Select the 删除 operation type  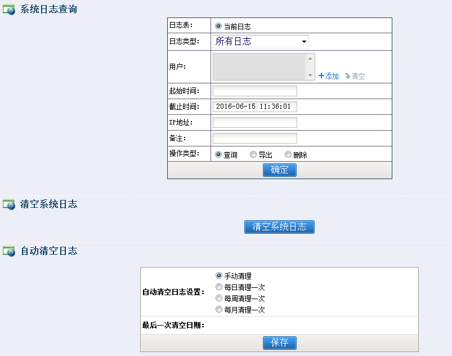click(x=288, y=154)
